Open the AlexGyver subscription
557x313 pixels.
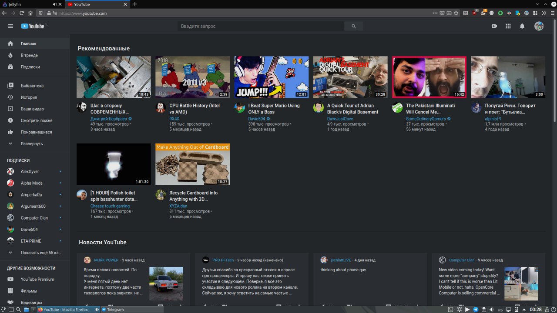(x=35, y=172)
